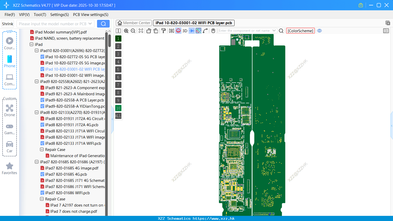This screenshot has width=393, height=221.
Task: Click the left panel collapse handle
Action: [x=112, y=119]
